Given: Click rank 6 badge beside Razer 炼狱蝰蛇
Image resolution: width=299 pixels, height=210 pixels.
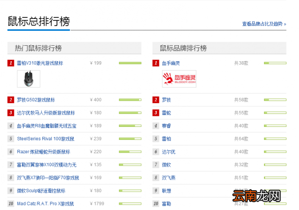Looking at the screenshot, I should click(10, 152).
